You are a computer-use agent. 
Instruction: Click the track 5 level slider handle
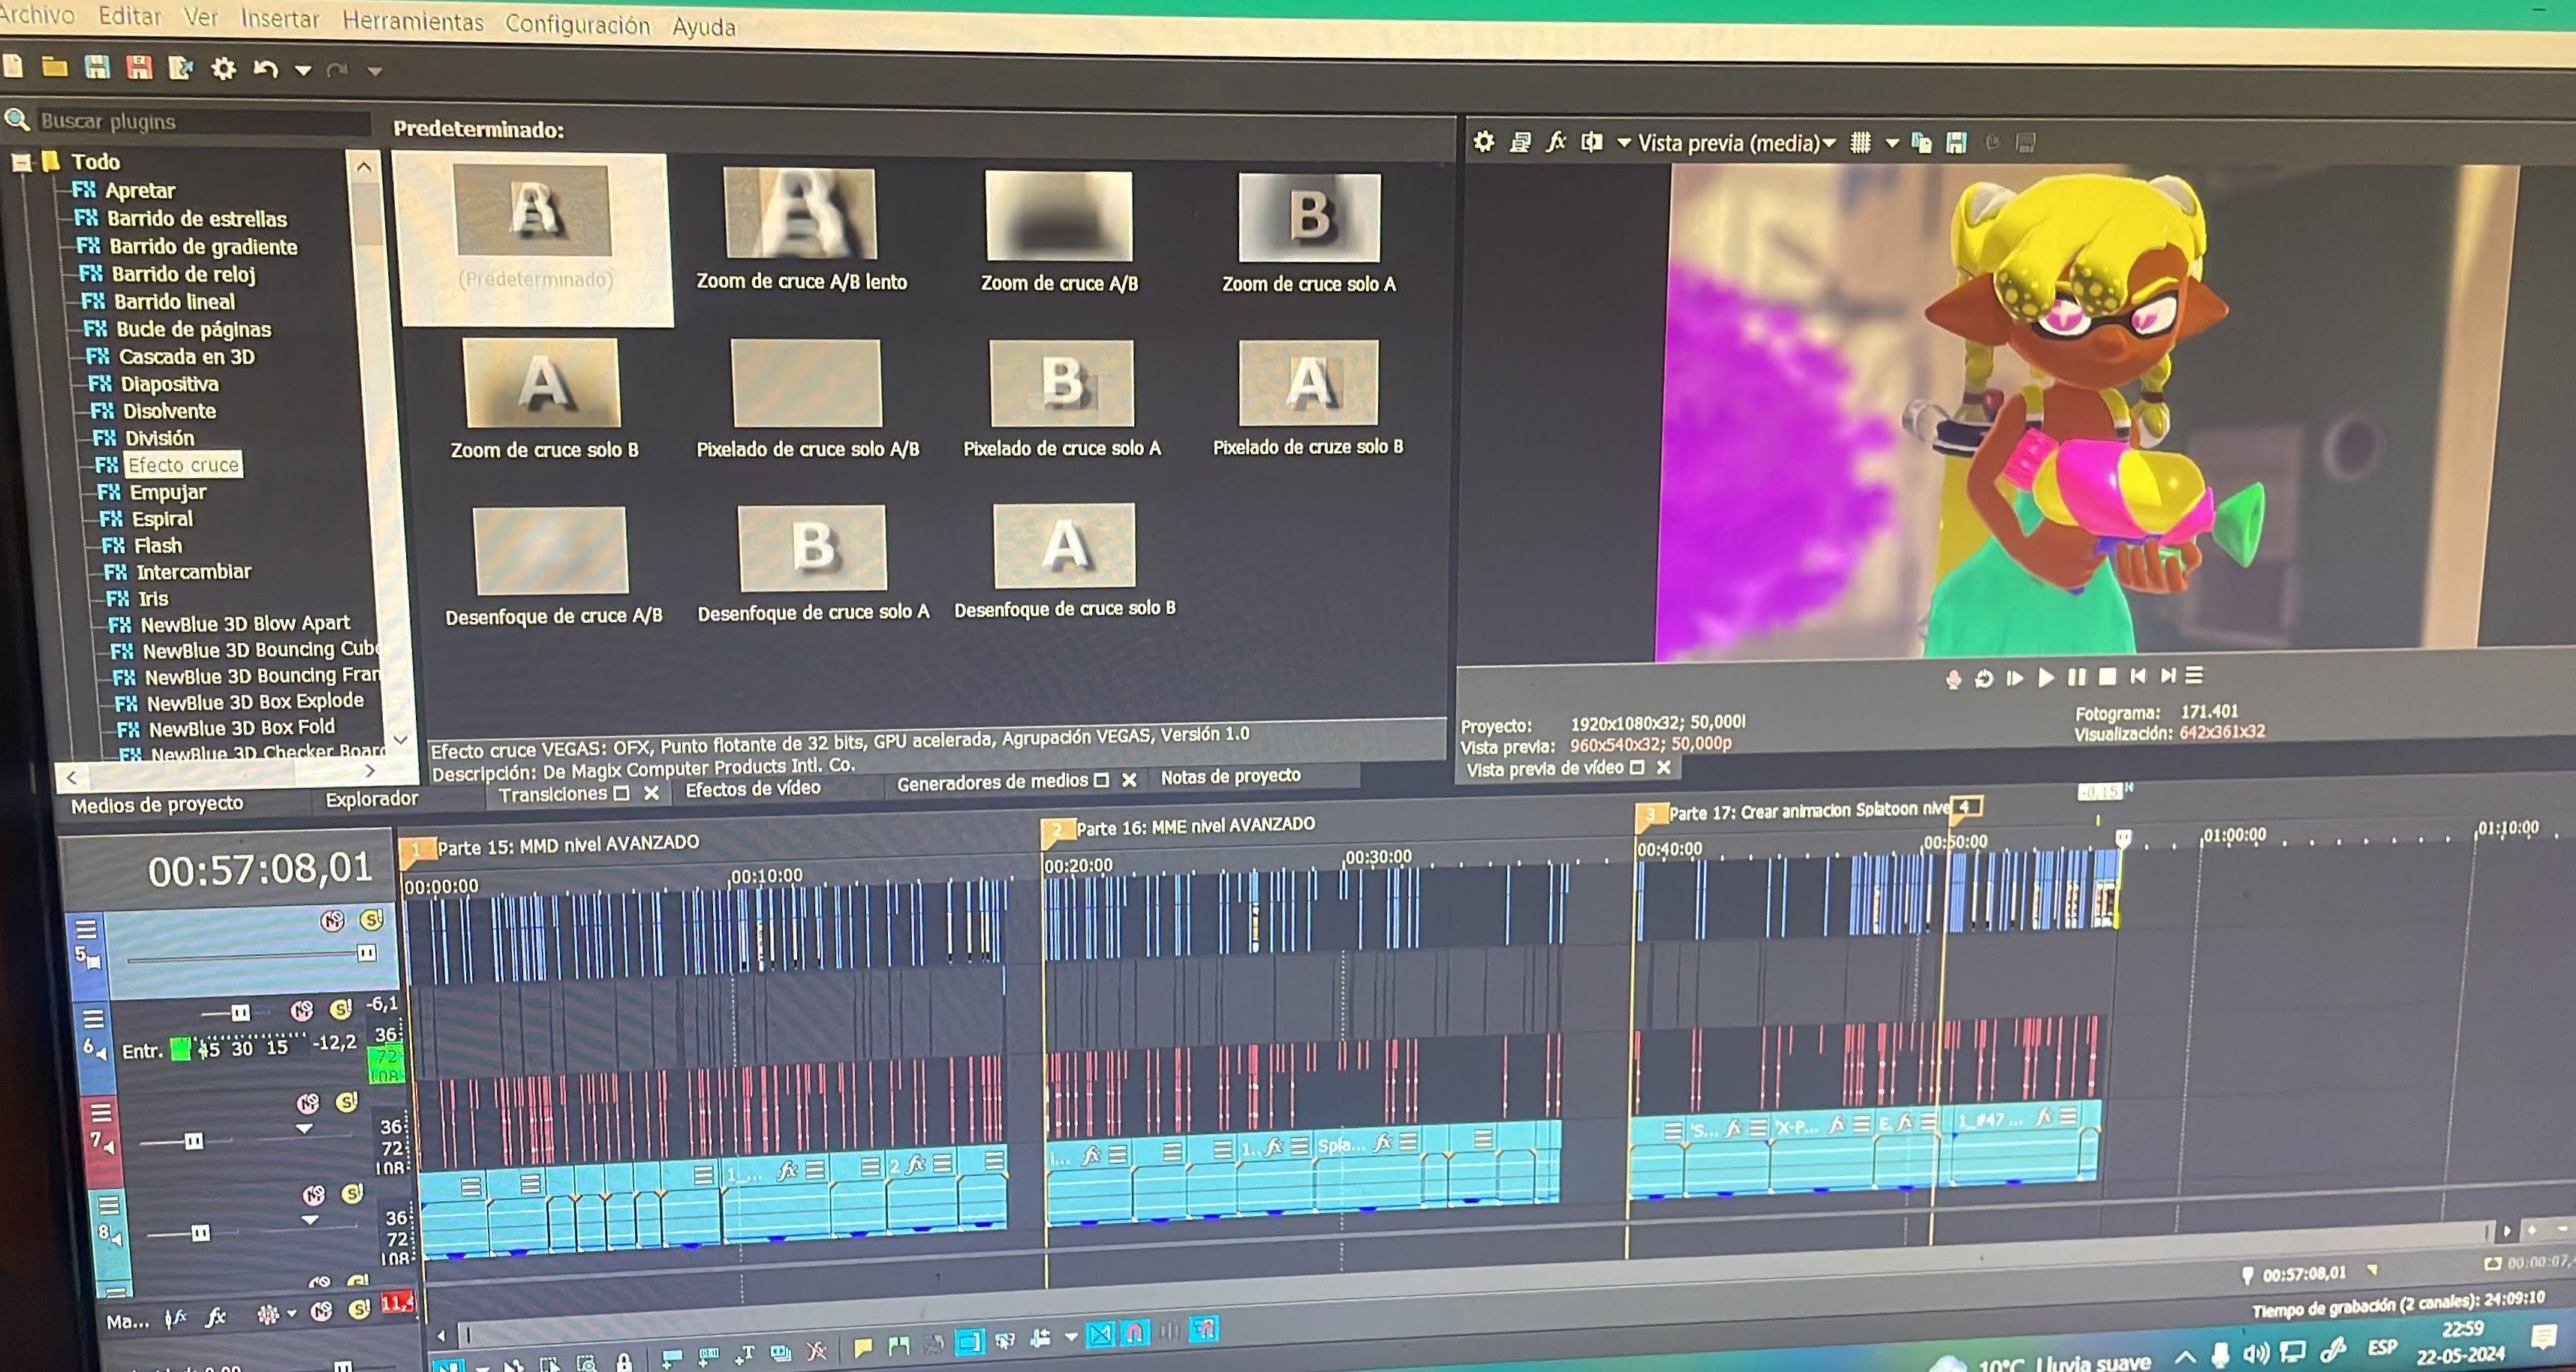pyautogui.click(x=367, y=953)
